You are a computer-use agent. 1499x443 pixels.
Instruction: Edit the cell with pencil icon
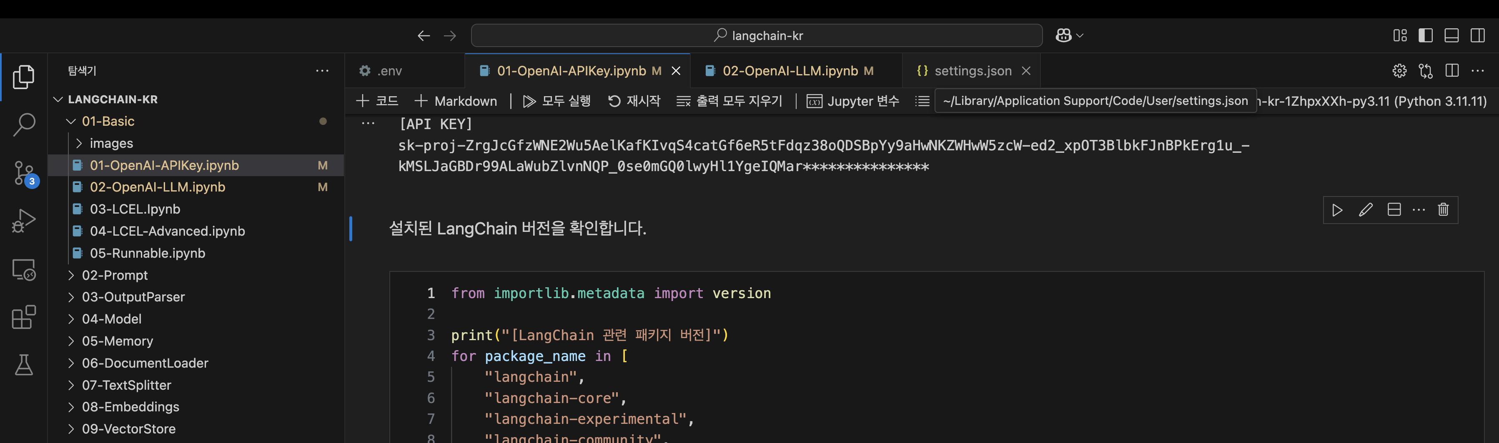pyautogui.click(x=1366, y=210)
